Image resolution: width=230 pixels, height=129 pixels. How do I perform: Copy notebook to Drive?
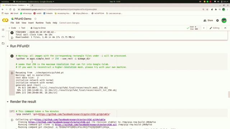coord(38,28)
